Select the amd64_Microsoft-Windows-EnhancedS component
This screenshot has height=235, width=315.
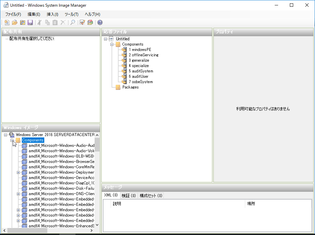pyautogui.click(x=61, y=226)
